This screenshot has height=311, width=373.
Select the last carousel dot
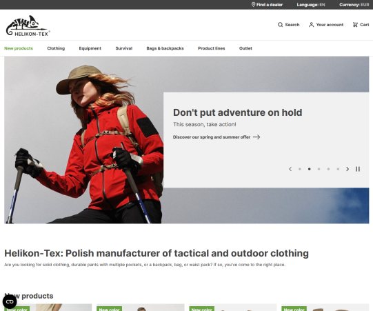[x=338, y=169]
